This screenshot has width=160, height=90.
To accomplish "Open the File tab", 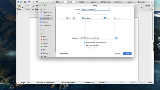I will (57, 2).
